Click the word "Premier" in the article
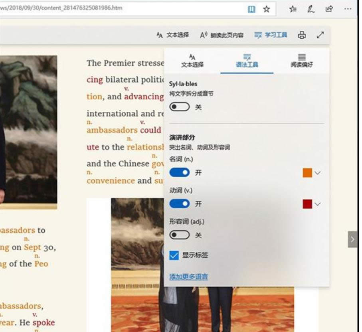 click(119, 63)
